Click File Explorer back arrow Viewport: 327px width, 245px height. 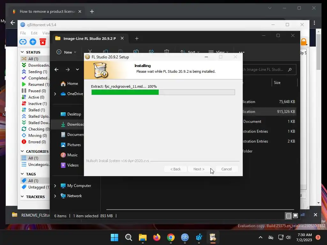(57, 70)
